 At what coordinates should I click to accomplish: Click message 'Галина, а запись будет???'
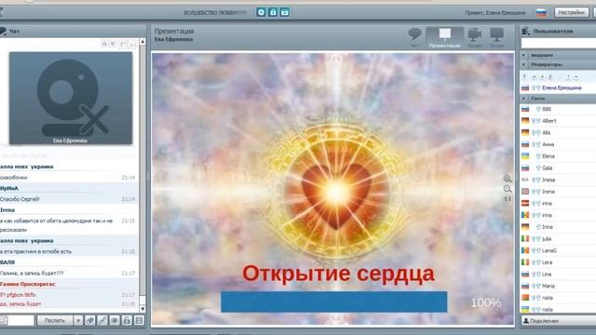coord(32,273)
